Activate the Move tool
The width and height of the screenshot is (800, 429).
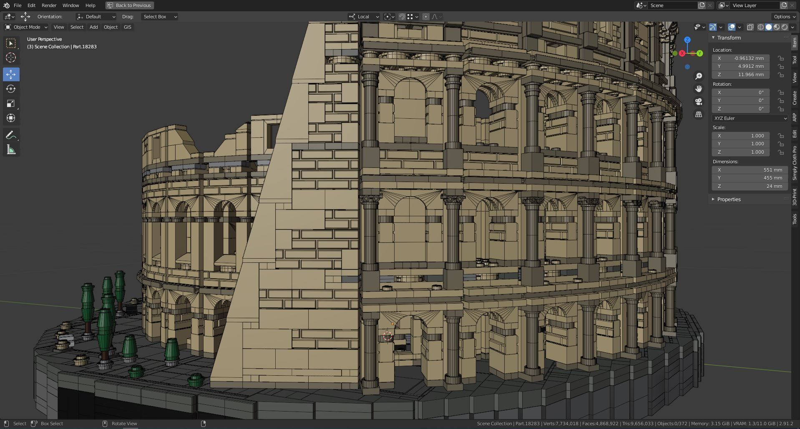click(x=11, y=74)
